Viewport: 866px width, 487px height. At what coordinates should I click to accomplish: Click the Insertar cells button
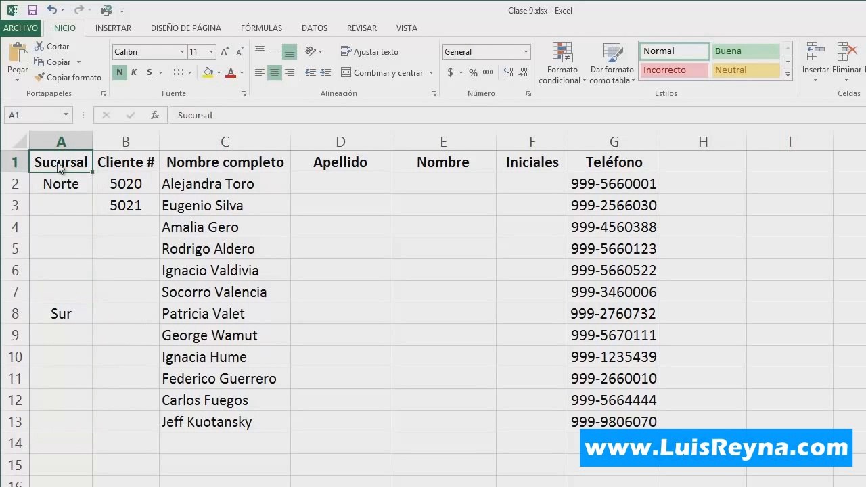point(815,63)
